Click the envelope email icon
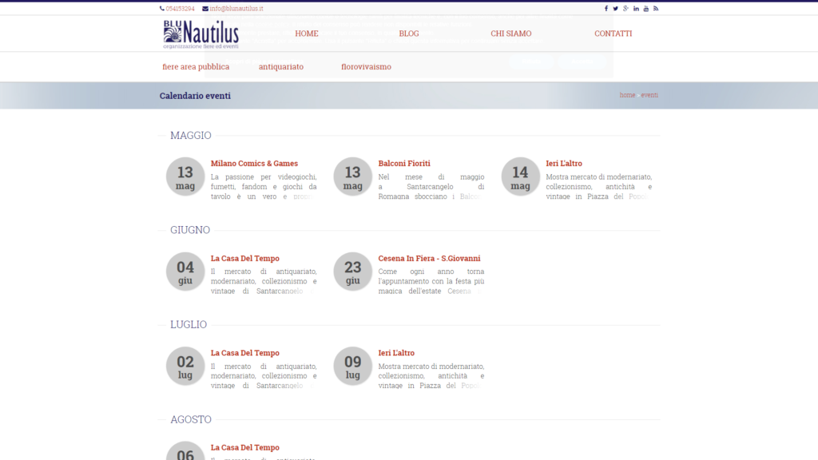Image resolution: width=818 pixels, height=460 pixels. click(x=205, y=8)
